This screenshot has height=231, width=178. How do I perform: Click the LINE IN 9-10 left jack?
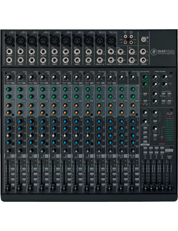(100, 52)
